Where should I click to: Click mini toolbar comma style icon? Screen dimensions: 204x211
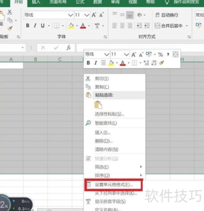(168, 54)
